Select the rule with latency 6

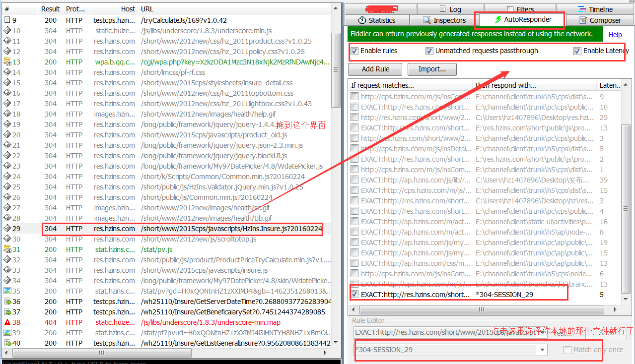click(485, 274)
